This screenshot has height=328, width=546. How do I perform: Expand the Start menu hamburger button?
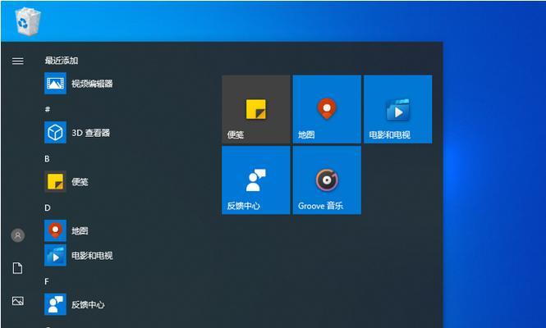pyautogui.click(x=18, y=61)
